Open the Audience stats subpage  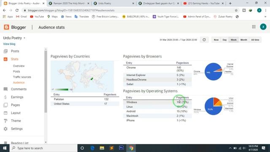(x=19, y=83)
